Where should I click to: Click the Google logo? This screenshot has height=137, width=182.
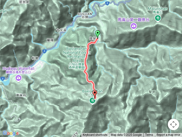(x=11, y=133)
